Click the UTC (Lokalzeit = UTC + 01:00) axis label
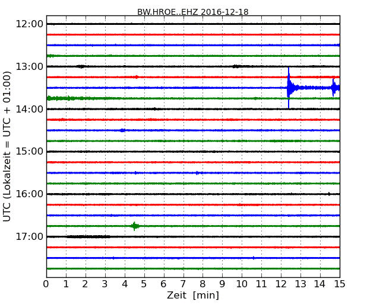This screenshot has width=386, height=308. pyautogui.click(x=7, y=146)
